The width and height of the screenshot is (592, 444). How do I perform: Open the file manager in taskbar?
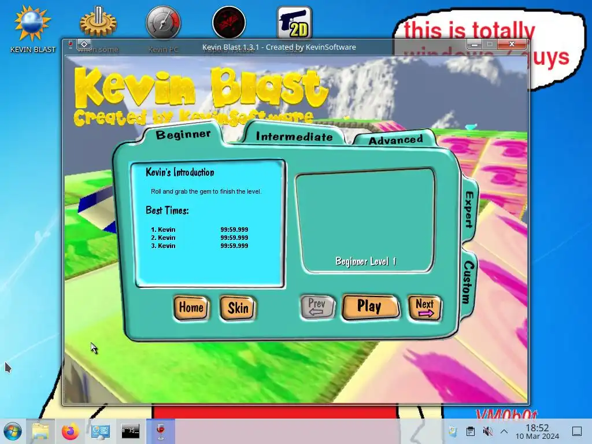click(40, 431)
